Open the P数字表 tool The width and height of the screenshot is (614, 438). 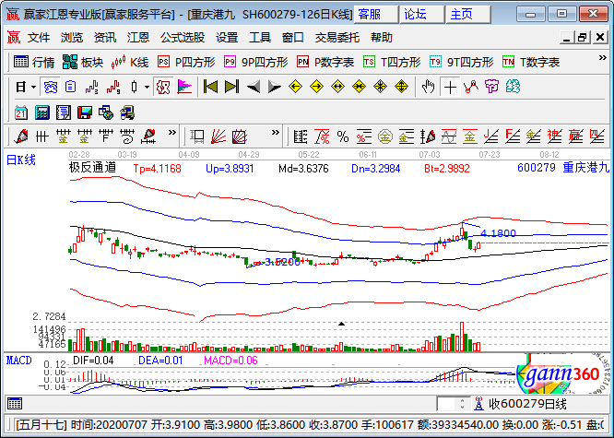(325, 62)
